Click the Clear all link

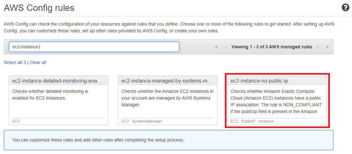[x=38, y=63]
